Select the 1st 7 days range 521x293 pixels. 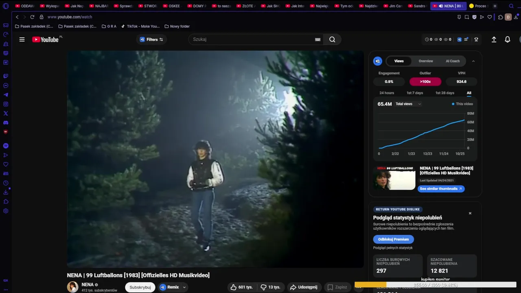[x=415, y=93]
